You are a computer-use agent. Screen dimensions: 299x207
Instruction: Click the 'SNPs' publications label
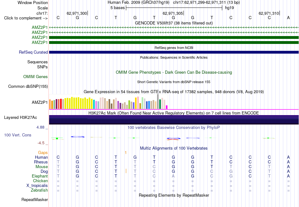tap(42, 67)
